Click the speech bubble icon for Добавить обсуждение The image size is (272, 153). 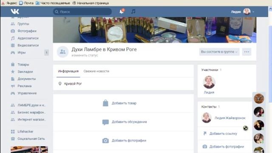(x=105, y=122)
